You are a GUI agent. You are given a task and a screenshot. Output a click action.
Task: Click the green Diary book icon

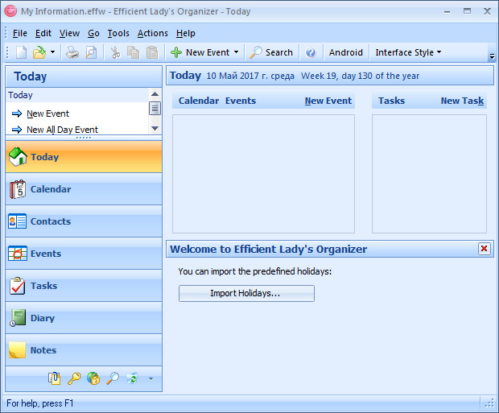(18, 318)
